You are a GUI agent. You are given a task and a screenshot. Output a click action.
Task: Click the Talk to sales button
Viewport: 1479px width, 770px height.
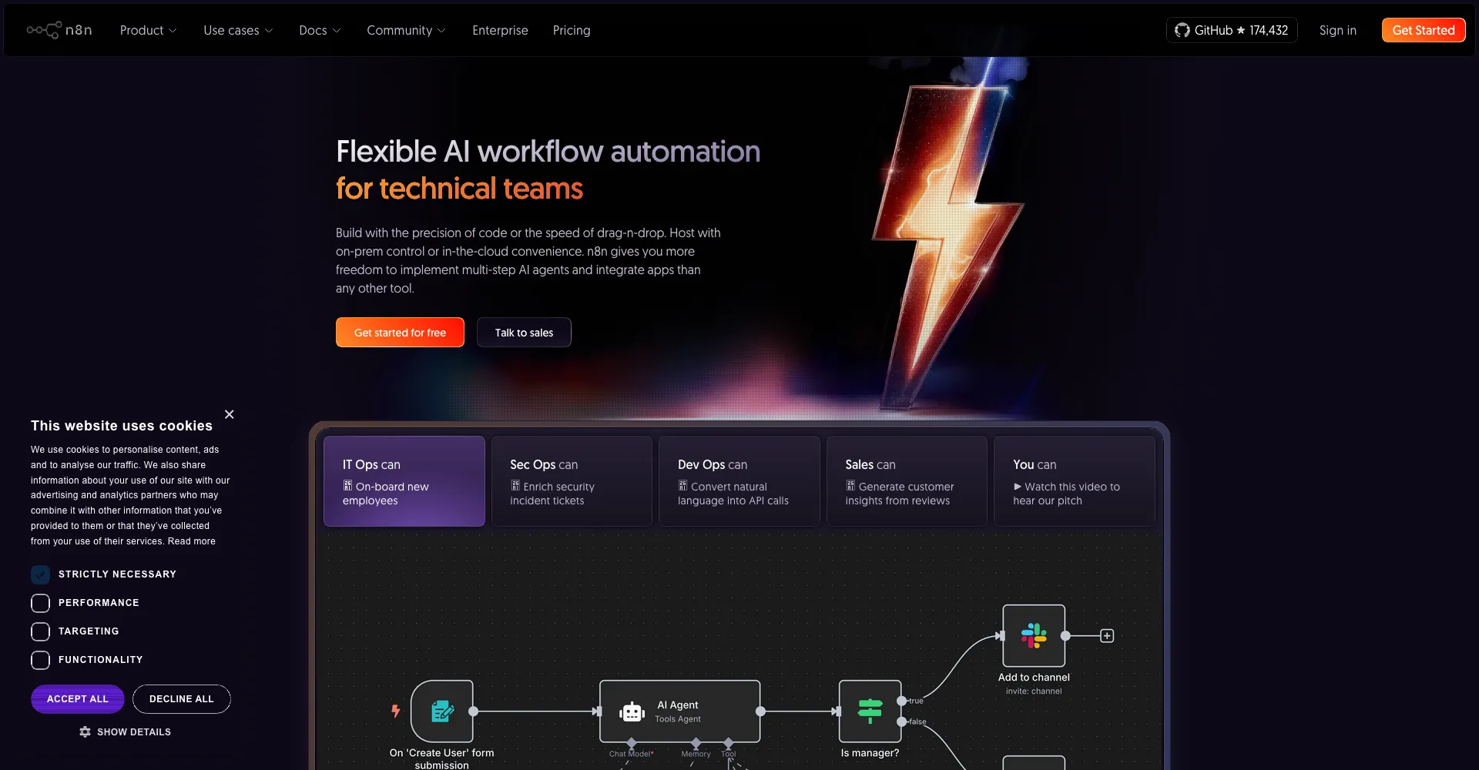pyautogui.click(x=524, y=333)
